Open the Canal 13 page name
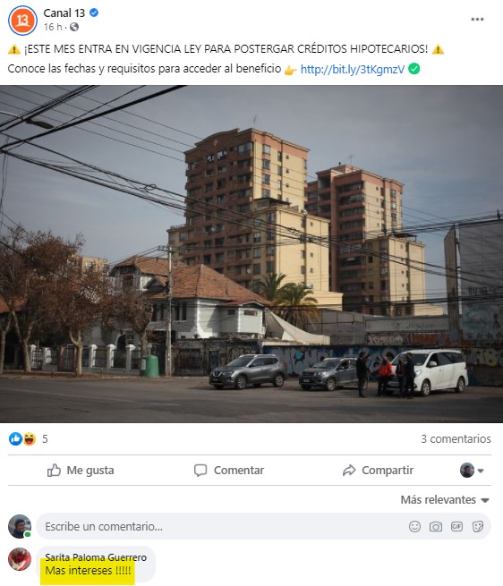Image resolution: width=503 pixels, height=586 pixels. [x=64, y=13]
